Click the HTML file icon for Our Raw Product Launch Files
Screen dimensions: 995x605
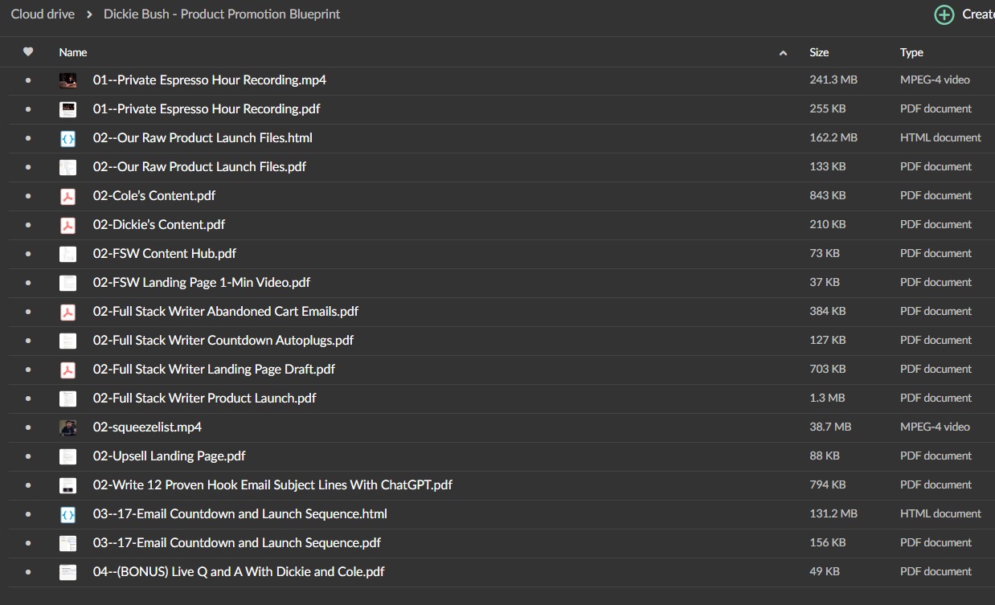(68, 138)
